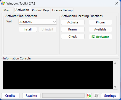Switch to the Main tab

click(x=7, y=10)
